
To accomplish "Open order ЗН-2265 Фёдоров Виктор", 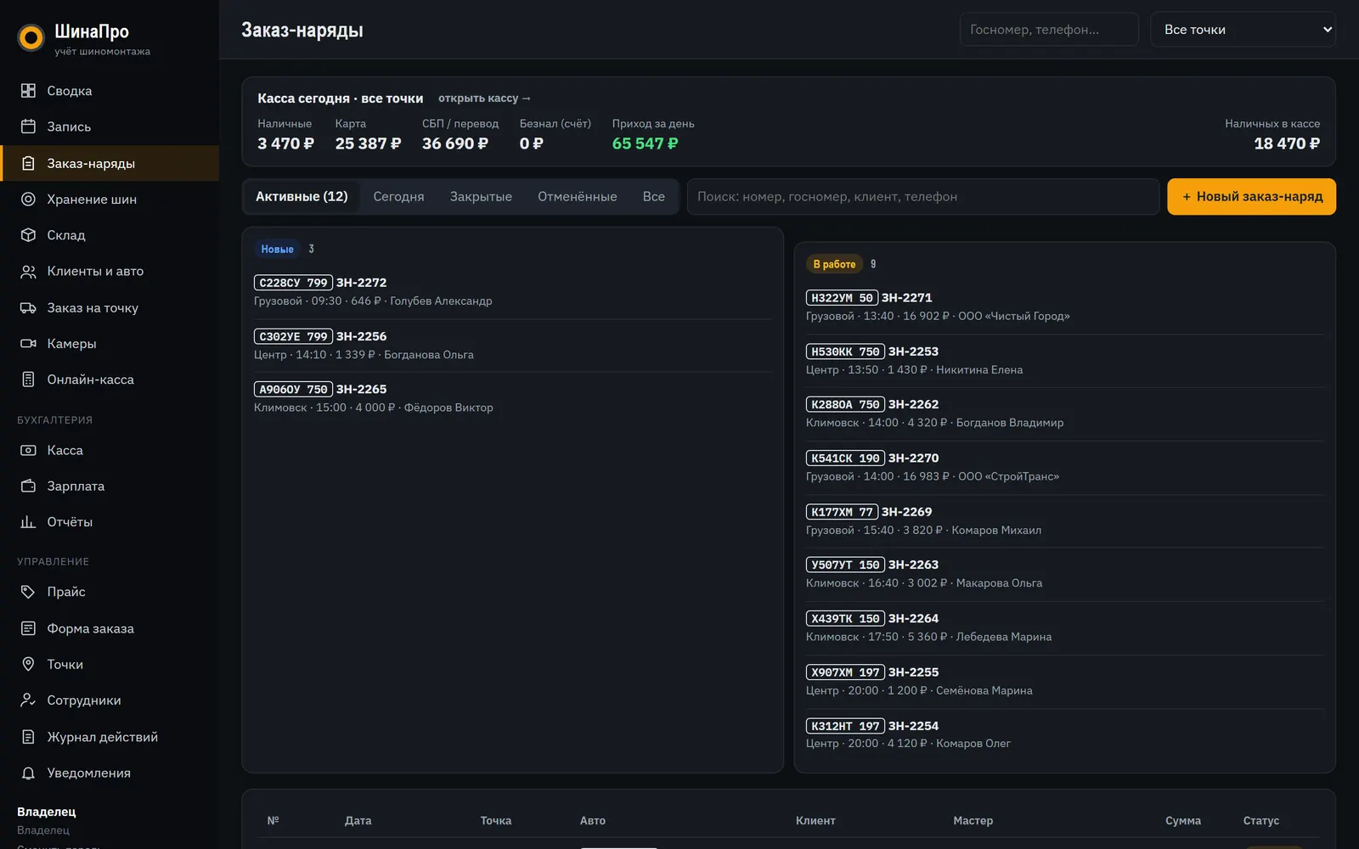I will (x=512, y=398).
